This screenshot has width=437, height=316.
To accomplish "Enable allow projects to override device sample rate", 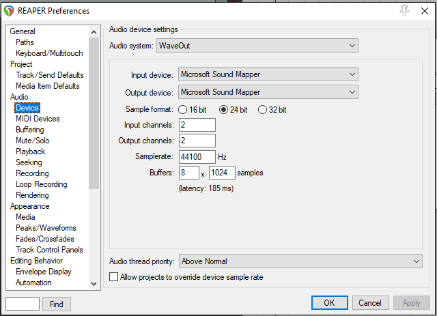I will click(x=114, y=277).
